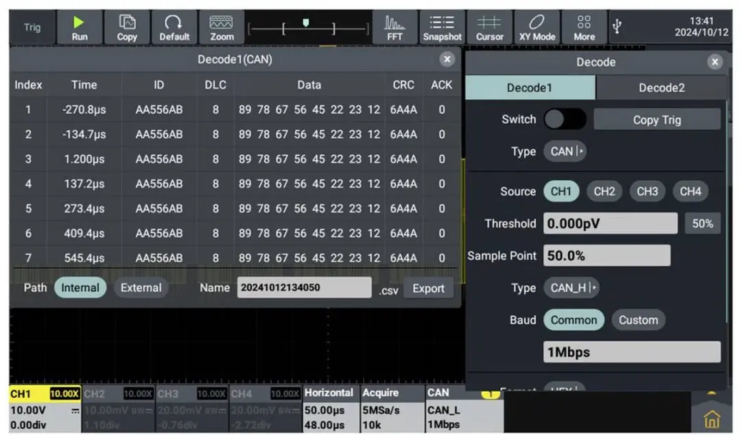
Task: Choose Common baud rate option
Action: pyautogui.click(x=574, y=320)
